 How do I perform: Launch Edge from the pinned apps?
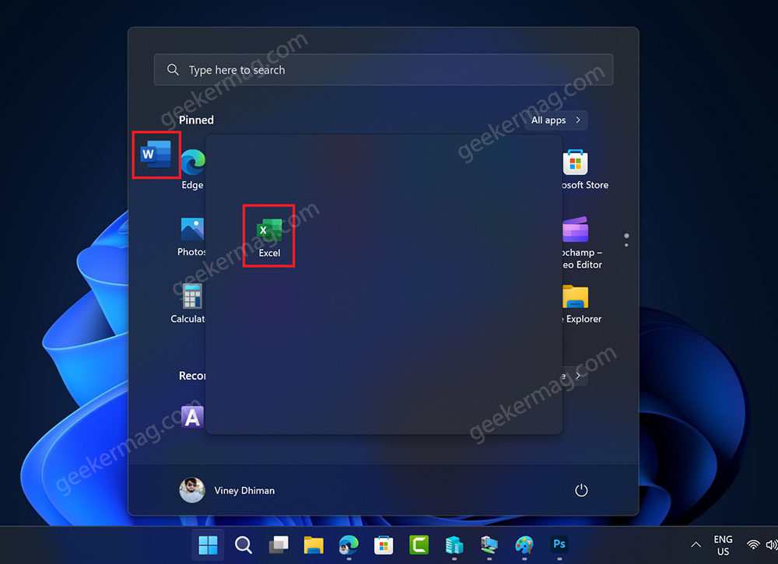192,169
